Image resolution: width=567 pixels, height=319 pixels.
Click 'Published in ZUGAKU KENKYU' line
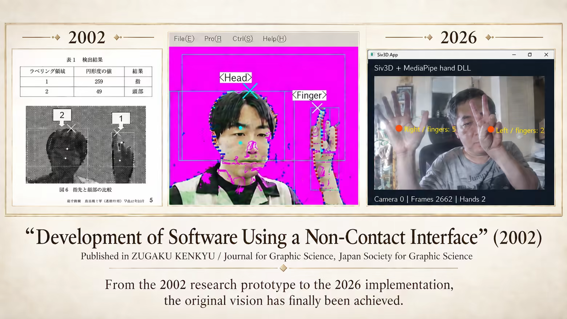(276, 256)
